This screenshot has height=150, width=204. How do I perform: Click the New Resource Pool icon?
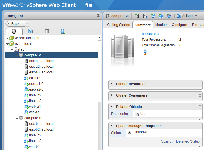tap(169, 16)
